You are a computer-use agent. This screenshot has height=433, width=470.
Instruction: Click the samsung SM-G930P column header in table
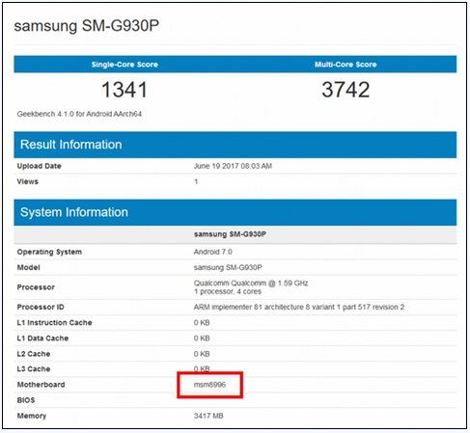tap(230, 234)
